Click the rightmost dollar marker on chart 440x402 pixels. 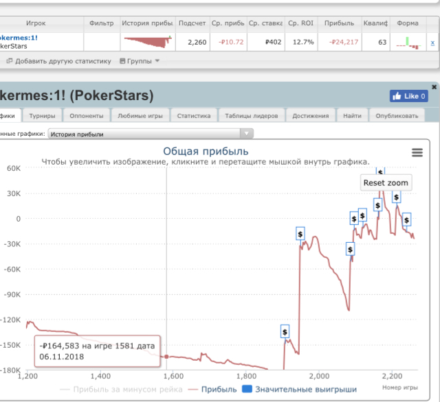[x=407, y=220]
